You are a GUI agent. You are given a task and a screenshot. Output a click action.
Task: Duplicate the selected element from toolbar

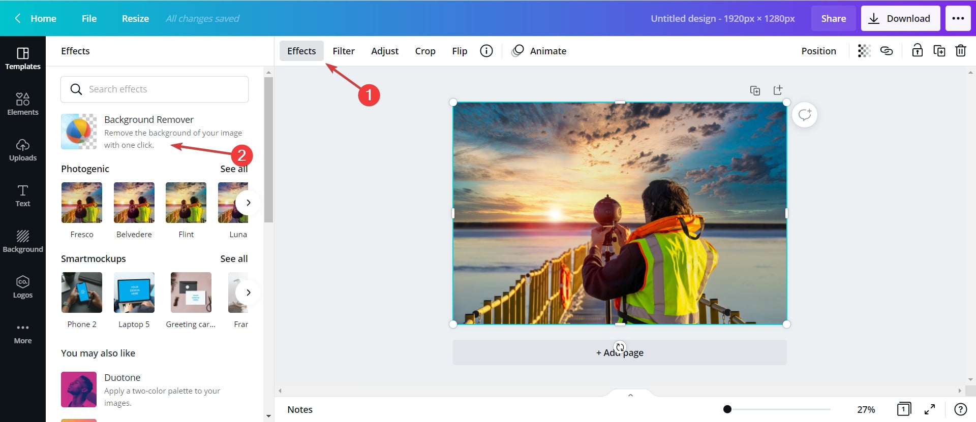pyautogui.click(x=939, y=51)
